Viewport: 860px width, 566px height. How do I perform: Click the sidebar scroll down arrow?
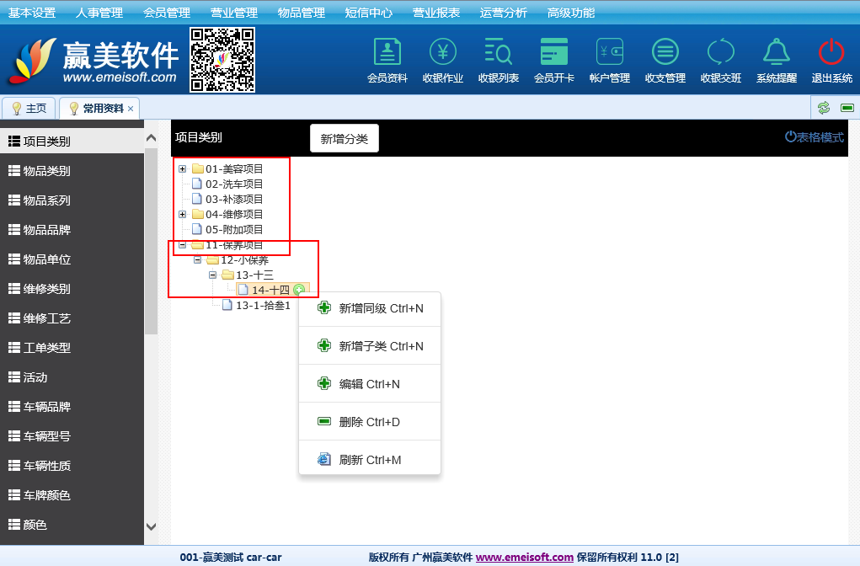152,526
